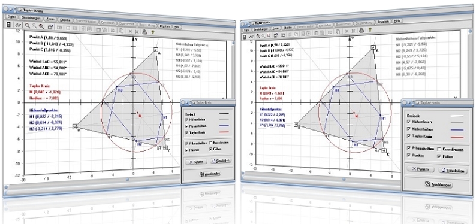Open Drucken menu in left window

click(164, 26)
